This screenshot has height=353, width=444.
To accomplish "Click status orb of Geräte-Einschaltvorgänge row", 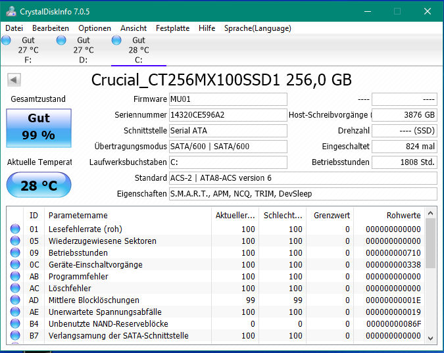I will (15, 264).
